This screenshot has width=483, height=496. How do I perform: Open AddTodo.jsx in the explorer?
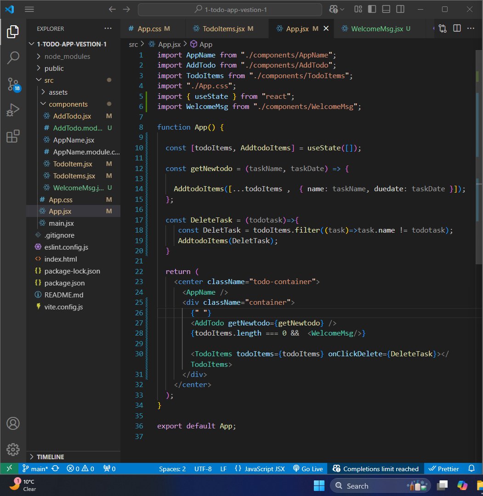pyautogui.click(x=72, y=116)
